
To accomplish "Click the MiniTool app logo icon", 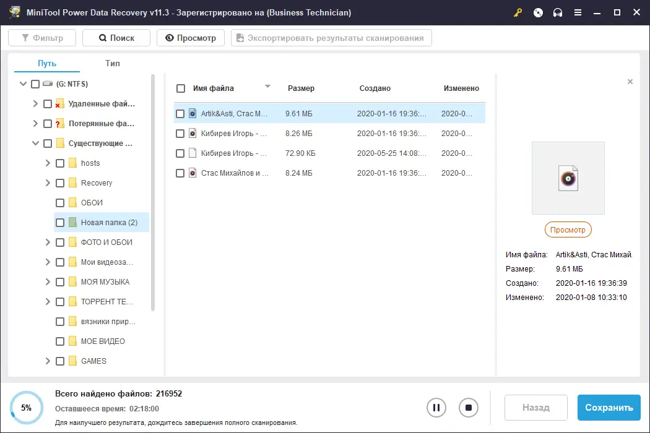I will (x=14, y=12).
